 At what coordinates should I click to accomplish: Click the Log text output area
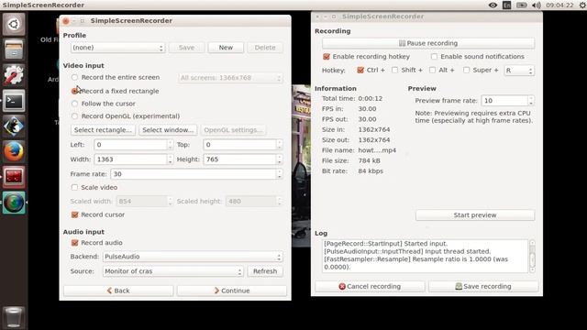(x=425, y=256)
